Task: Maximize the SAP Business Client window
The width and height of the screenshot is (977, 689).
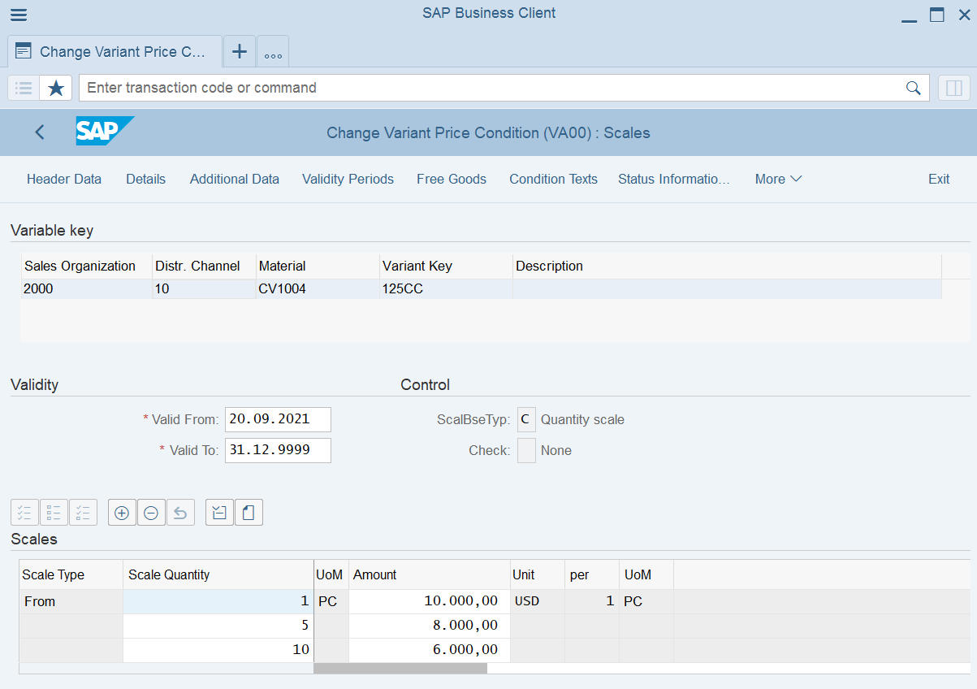Action: click(937, 15)
